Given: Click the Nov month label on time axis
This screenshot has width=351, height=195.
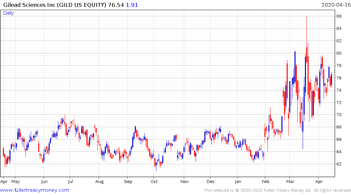Looking at the screenshot, I should tap(184, 182).
